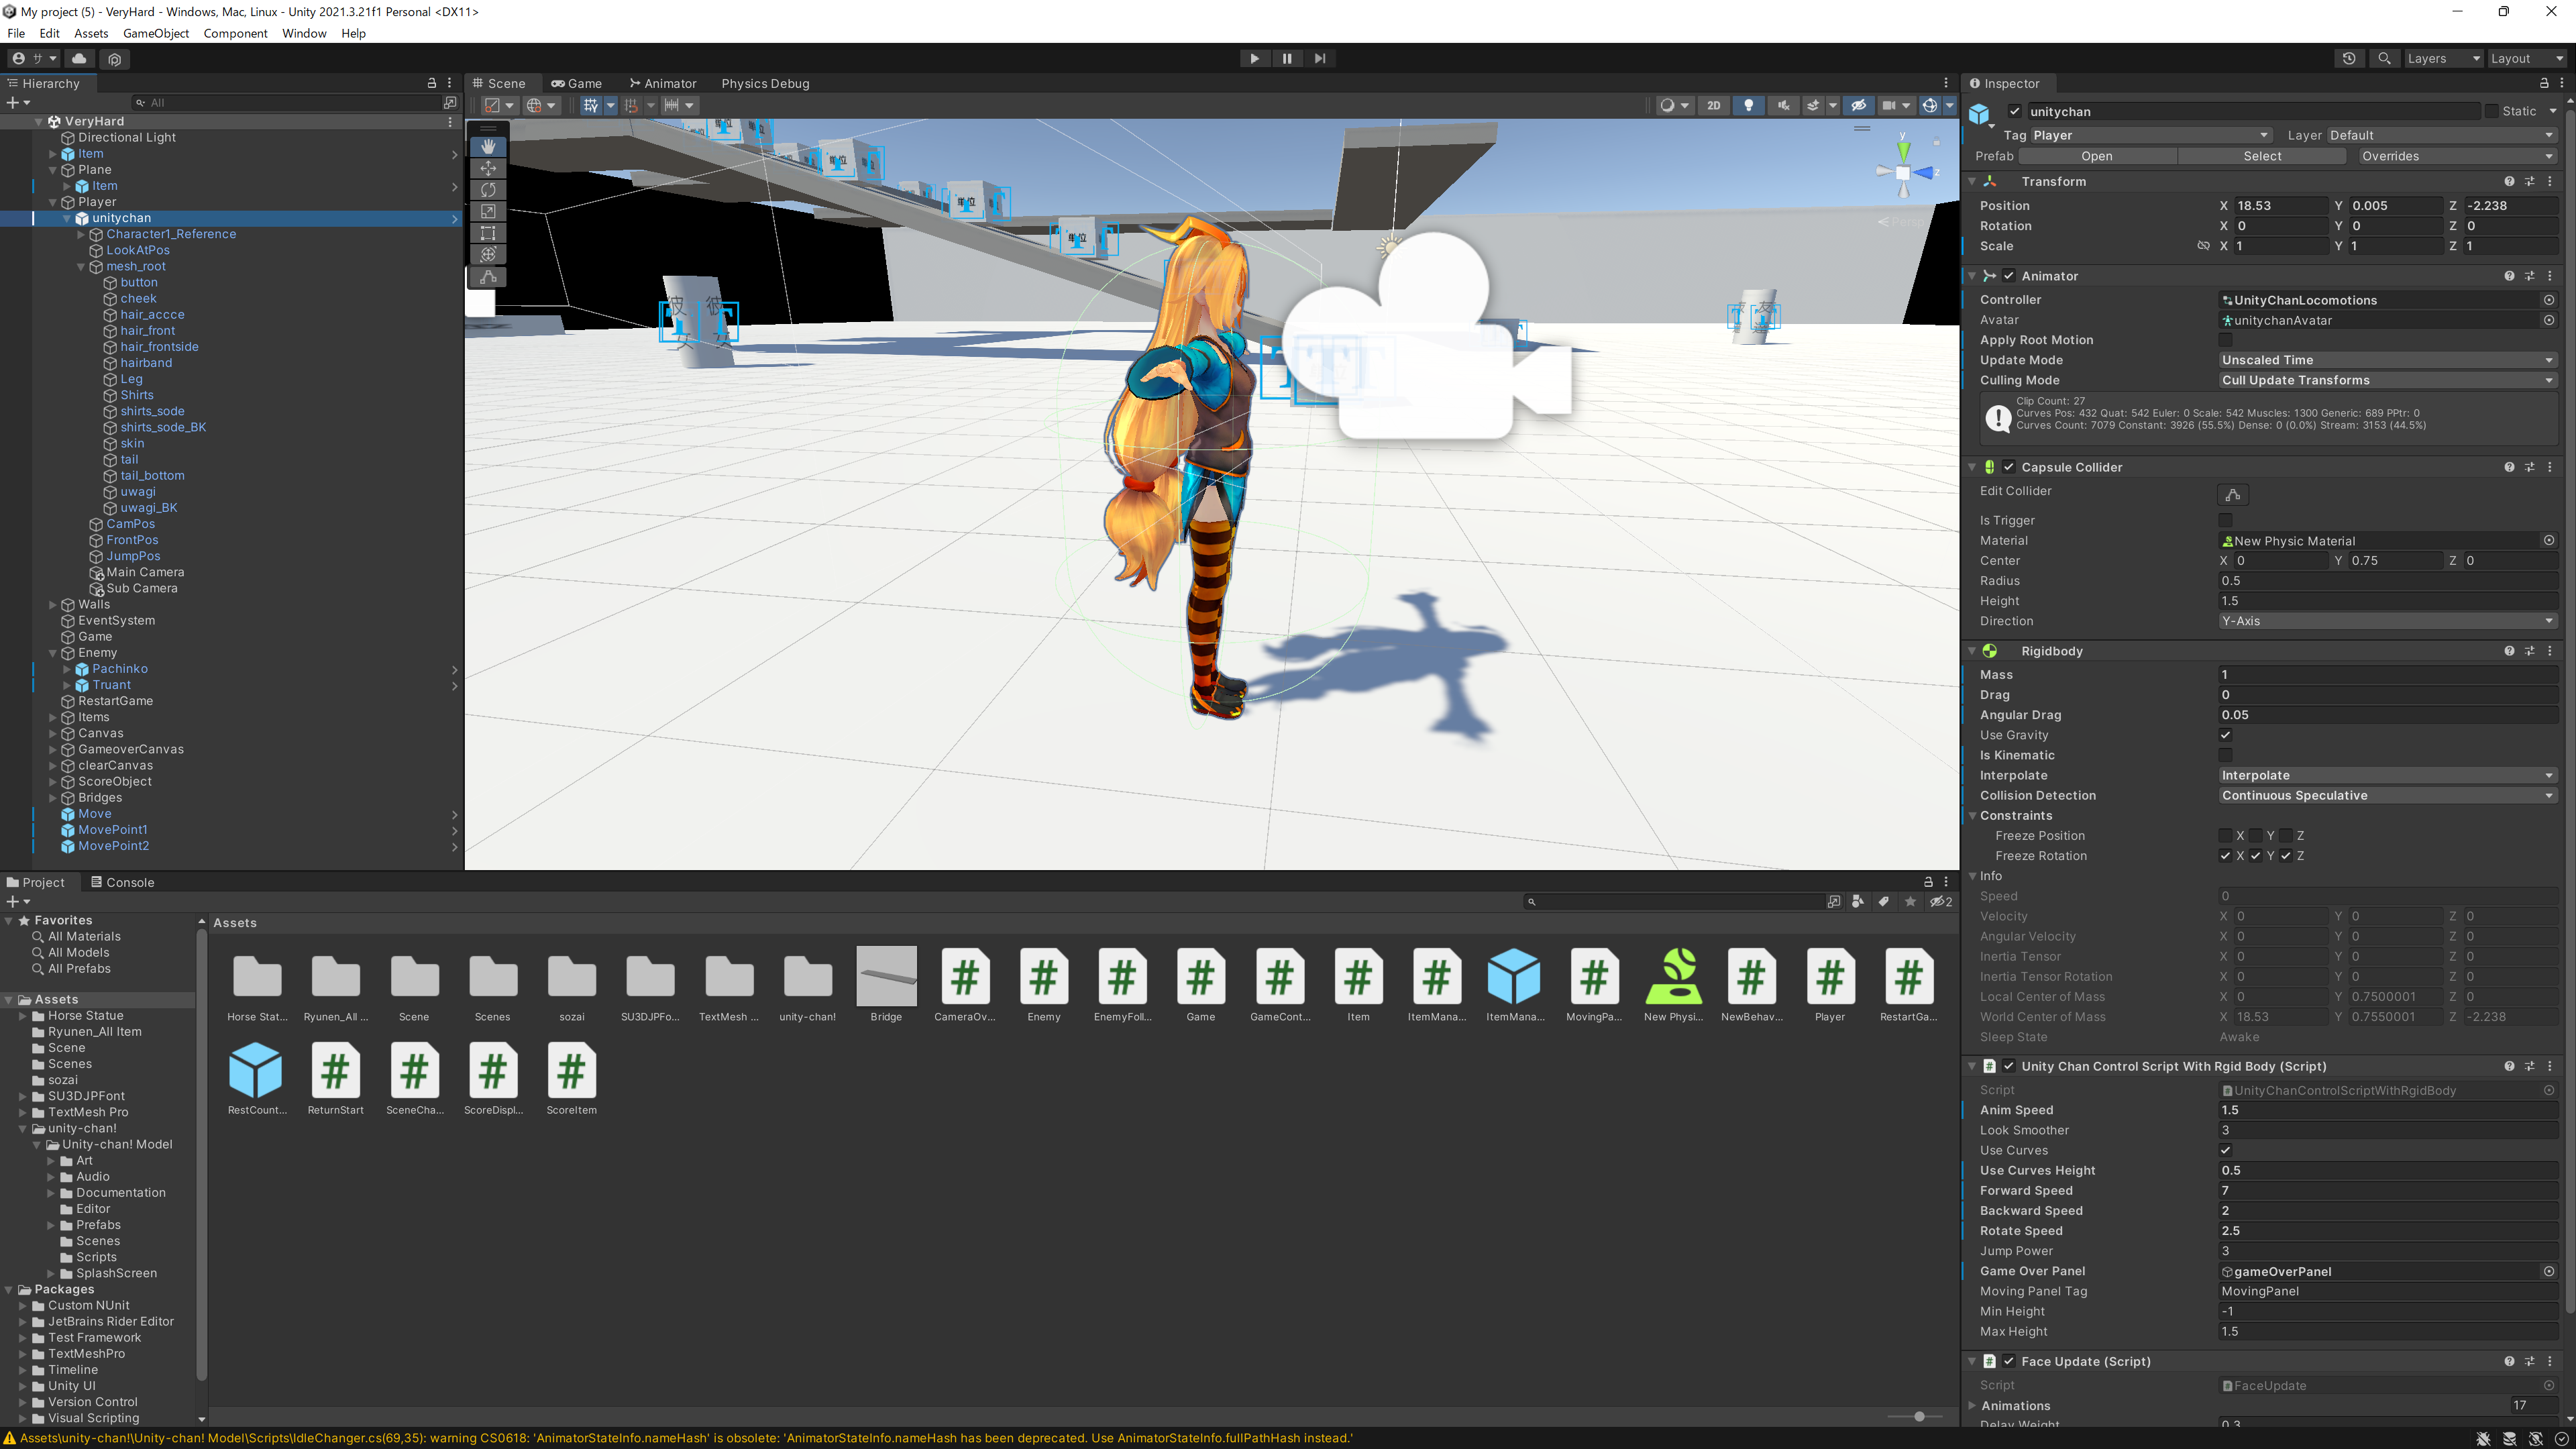The height and width of the screenshot is (1449, 2576).
Task: Expand the Walls object in the Hierarchy
Action: pos(53,604)
